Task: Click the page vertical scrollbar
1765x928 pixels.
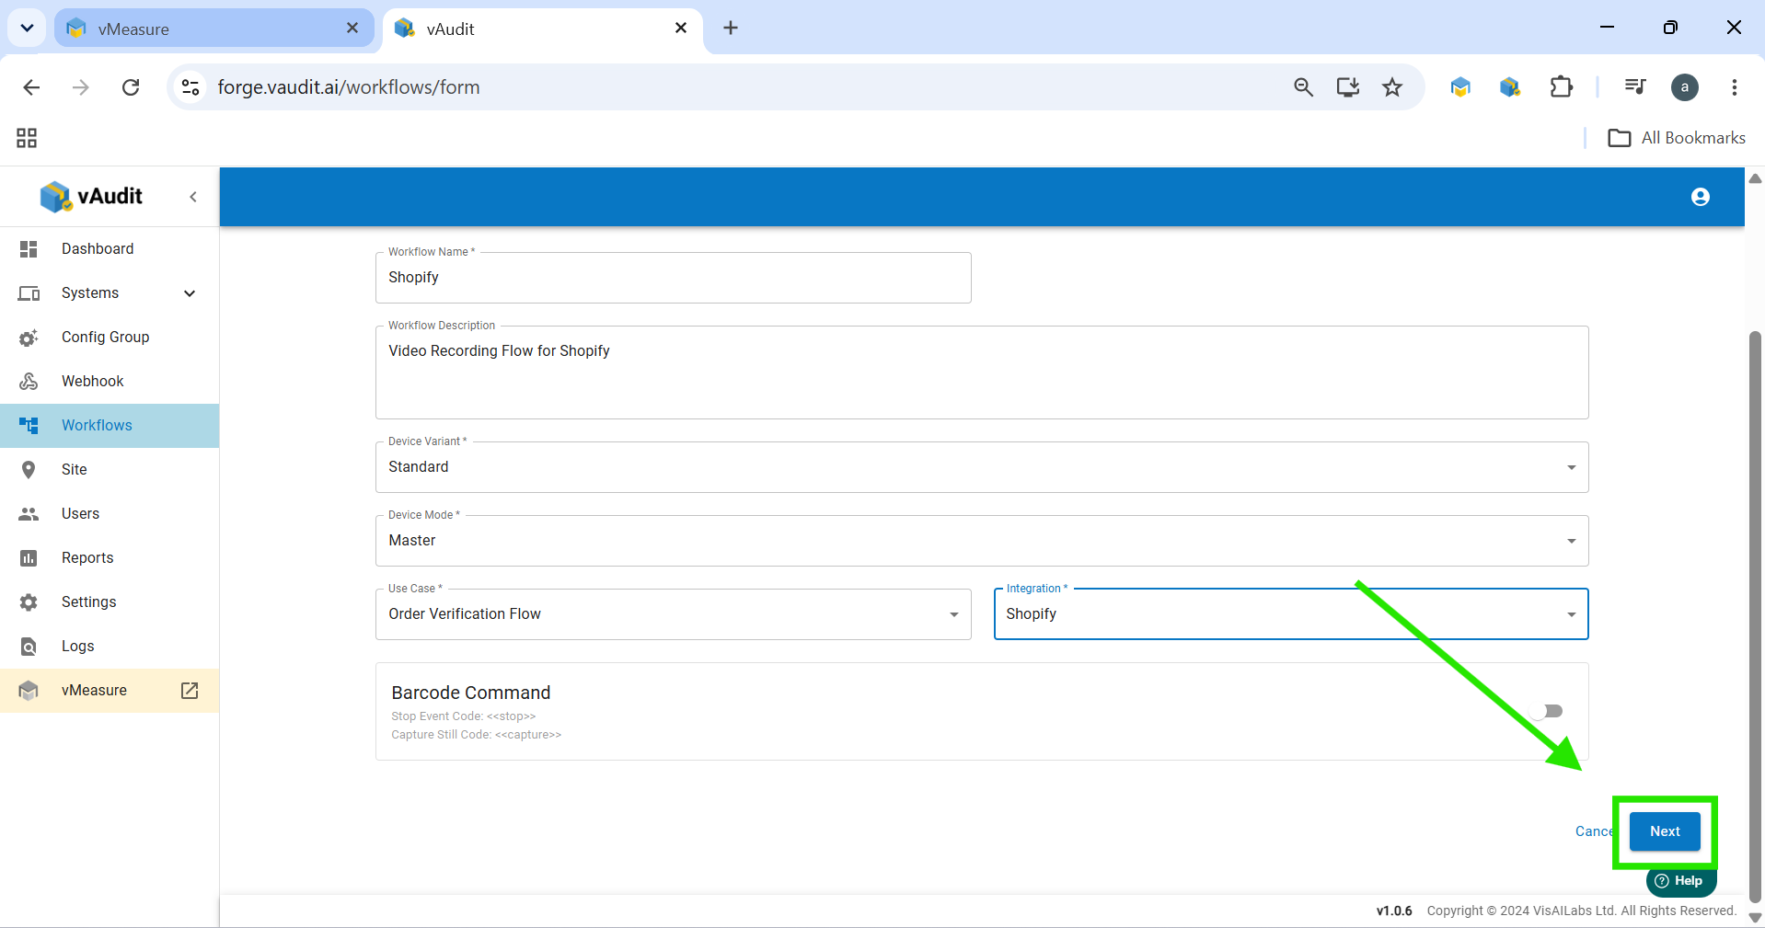Action: point(1755,616)
